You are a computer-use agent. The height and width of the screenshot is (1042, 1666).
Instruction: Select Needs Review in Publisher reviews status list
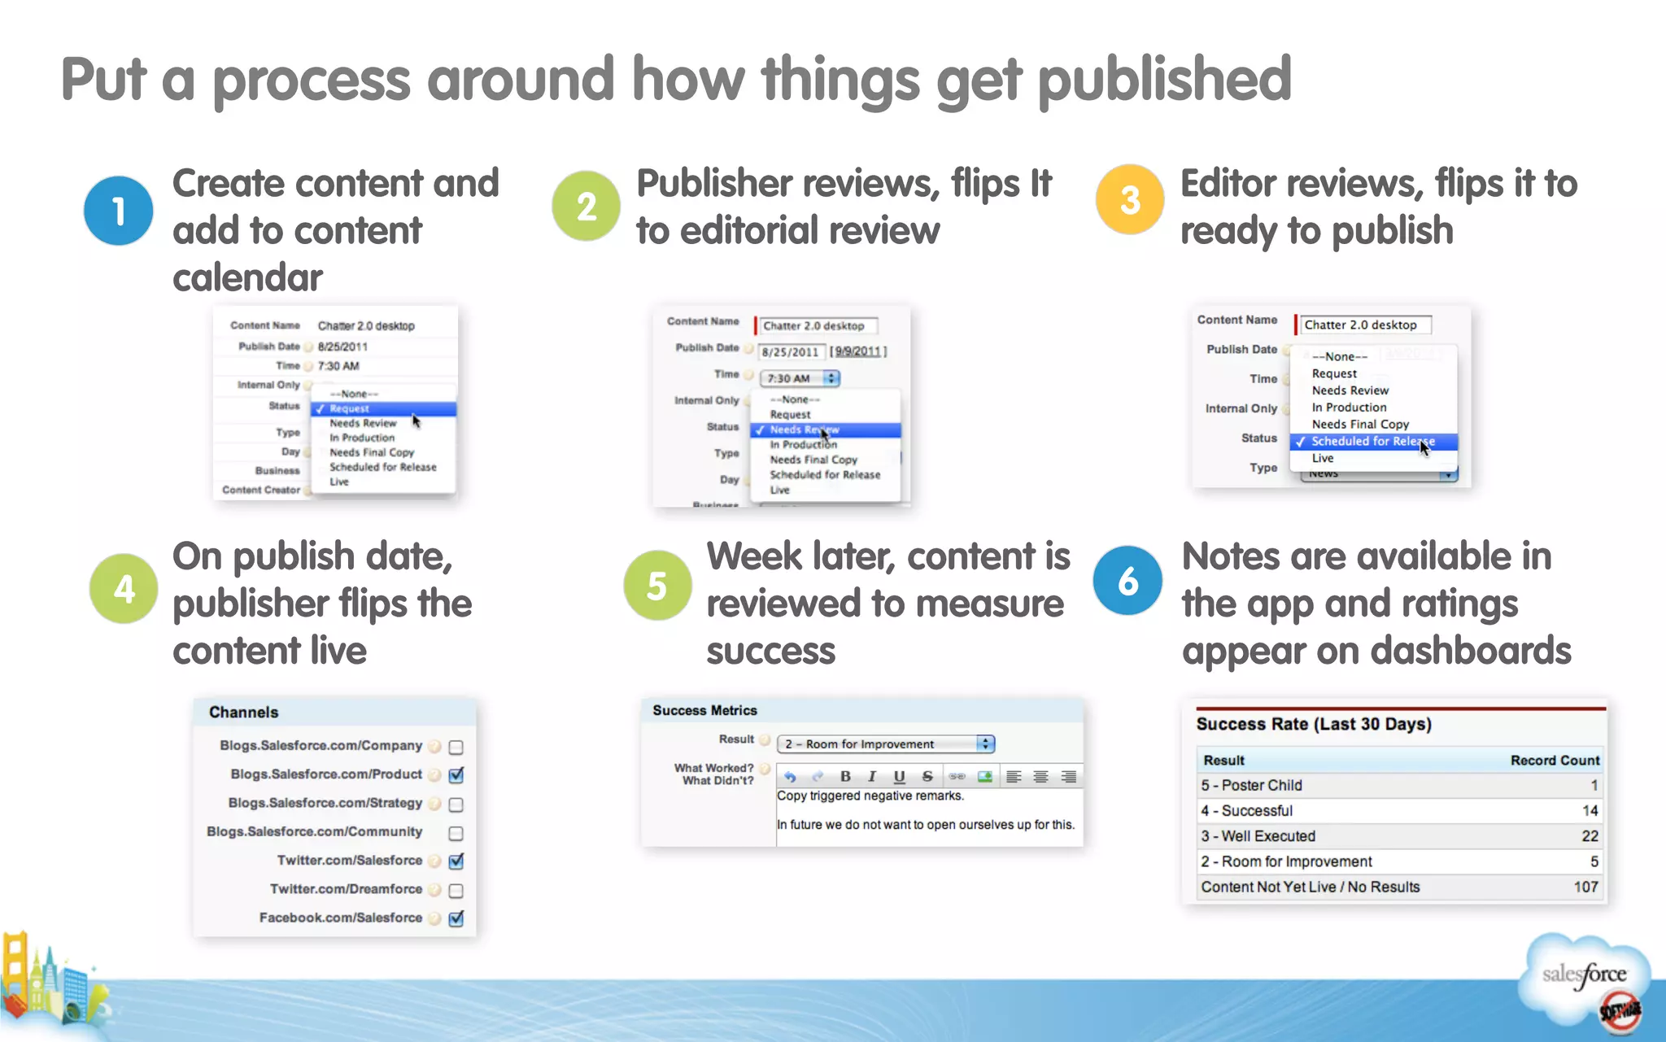[x=826, y=430]
